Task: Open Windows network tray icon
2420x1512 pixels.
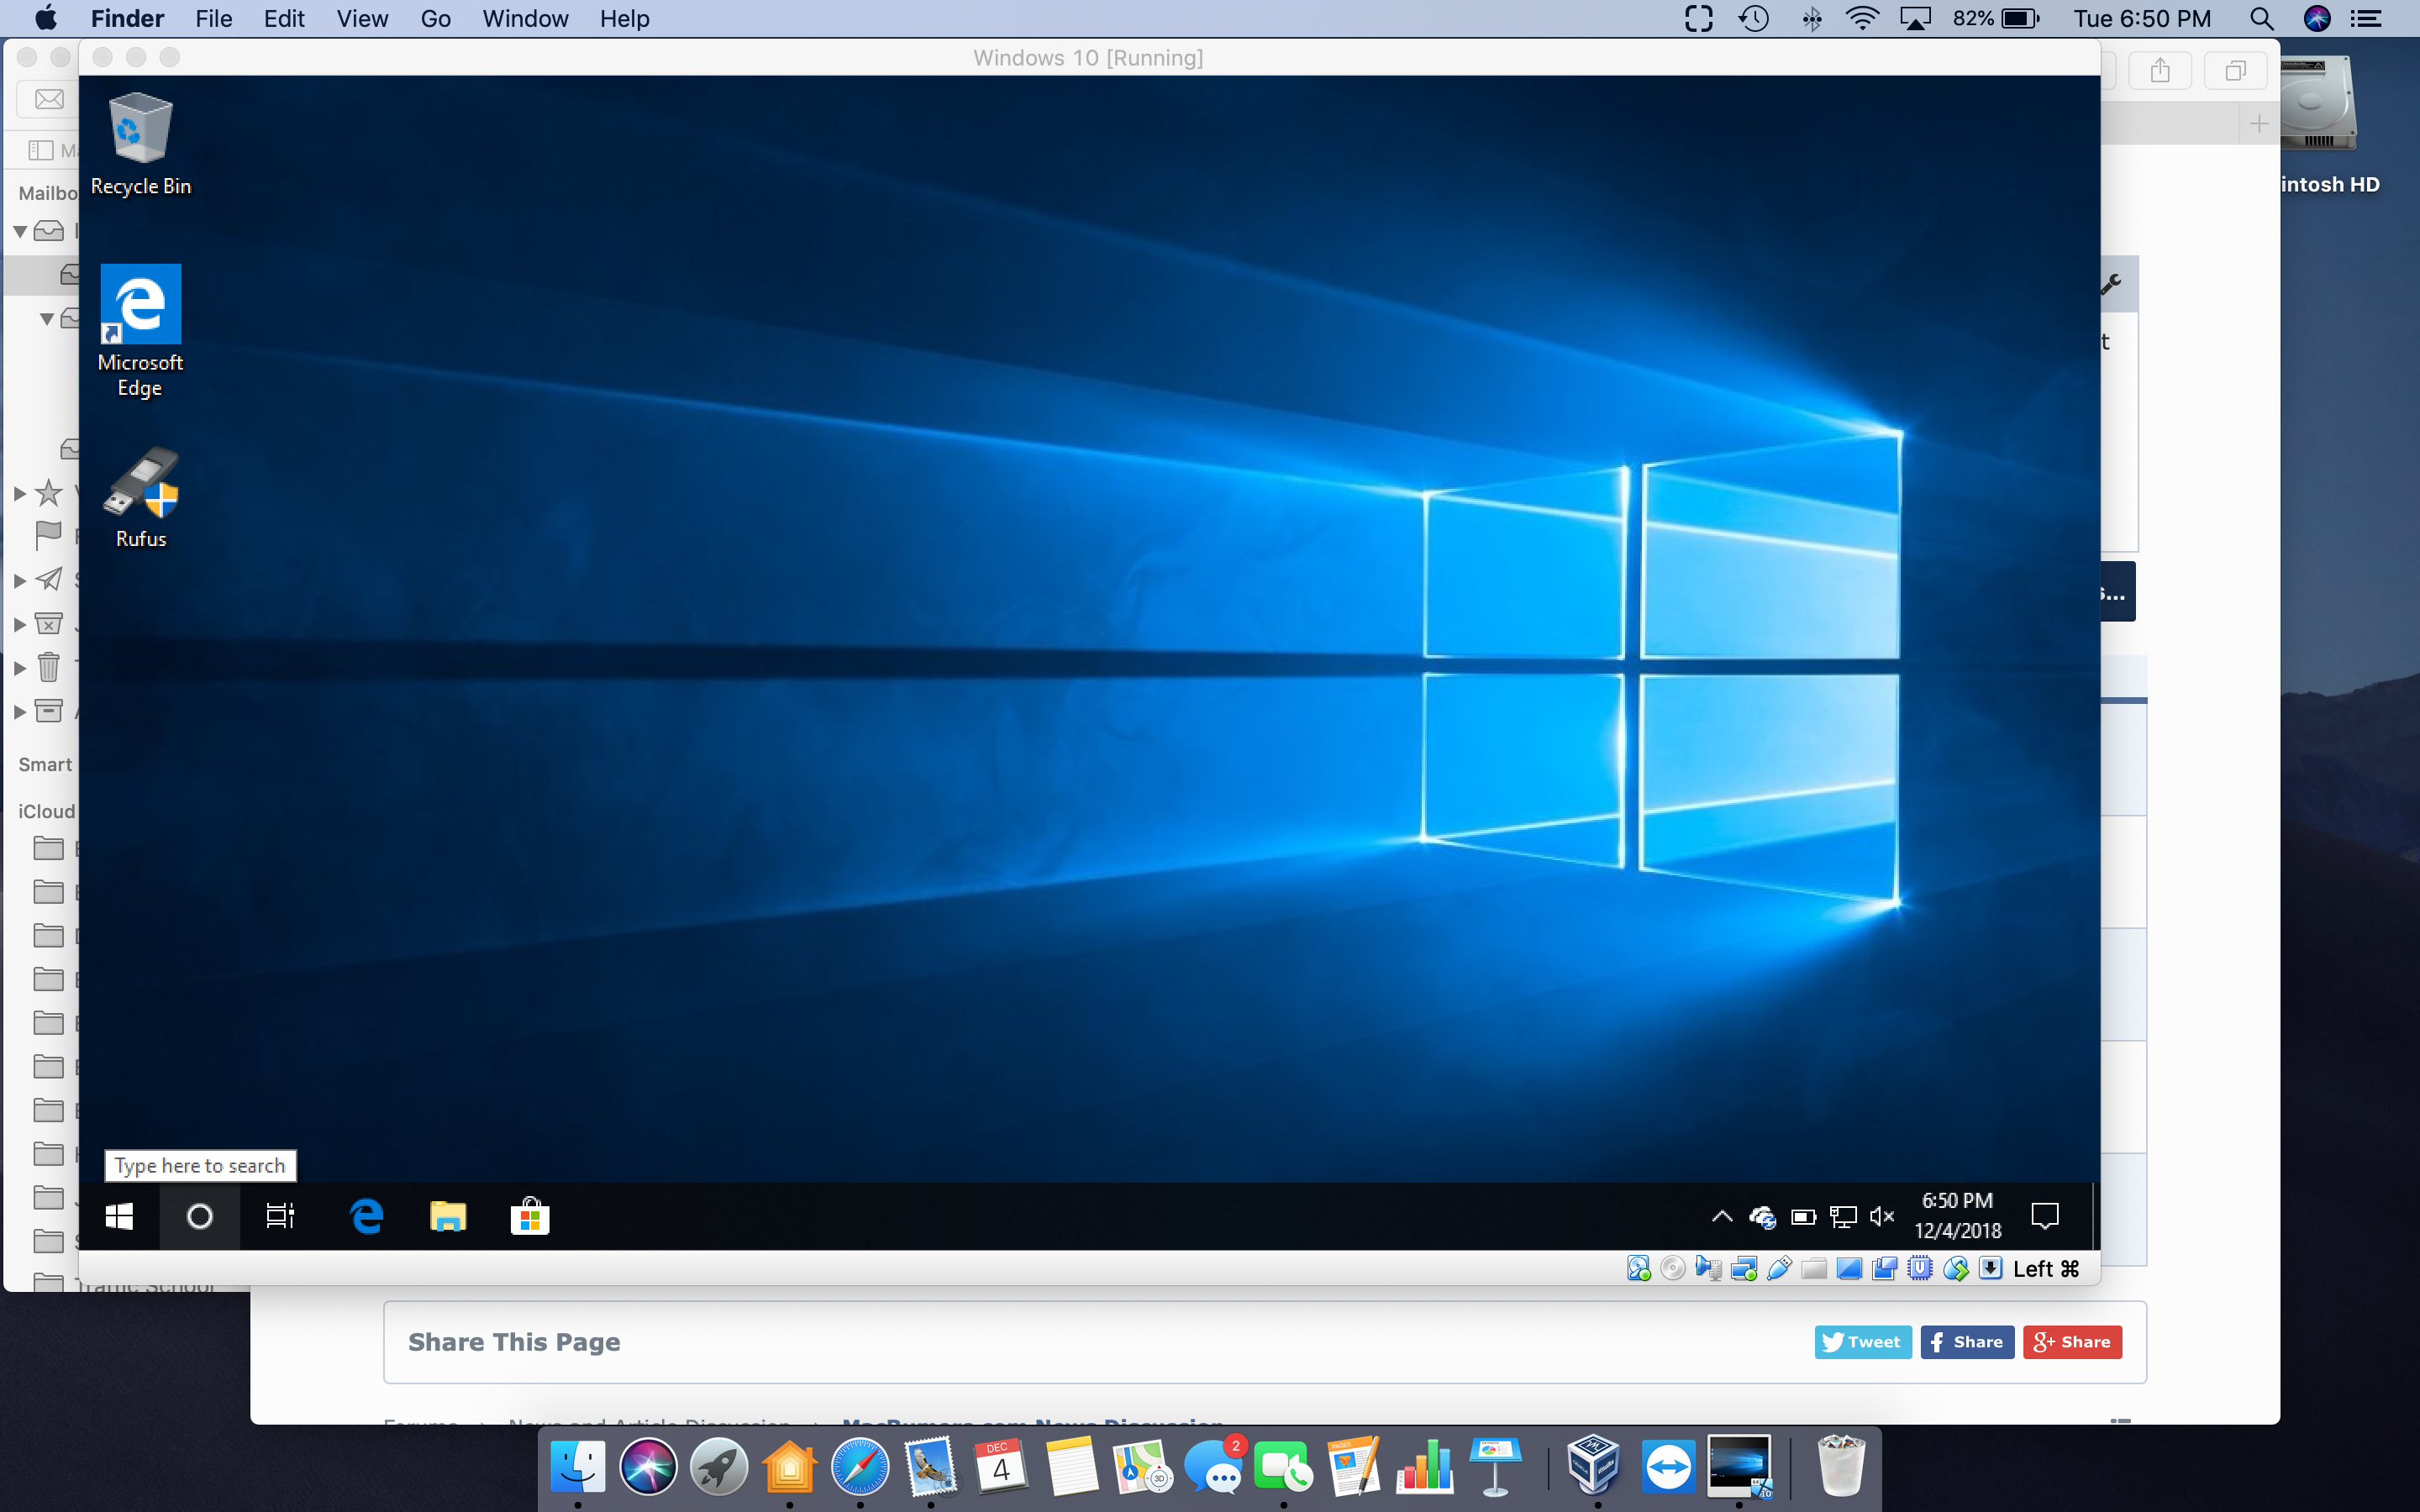Action: coord(1843,1216)
